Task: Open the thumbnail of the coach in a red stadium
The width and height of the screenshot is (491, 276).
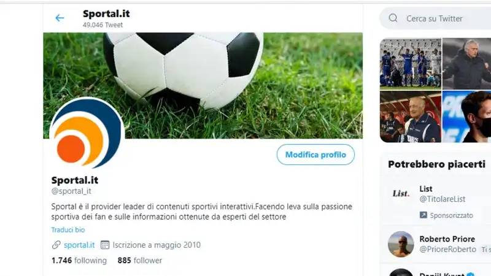Action: click(x=411, y=117)
